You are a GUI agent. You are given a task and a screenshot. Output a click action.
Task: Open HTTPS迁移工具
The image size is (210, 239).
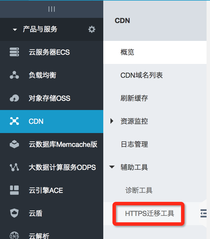tap(149, 213)
